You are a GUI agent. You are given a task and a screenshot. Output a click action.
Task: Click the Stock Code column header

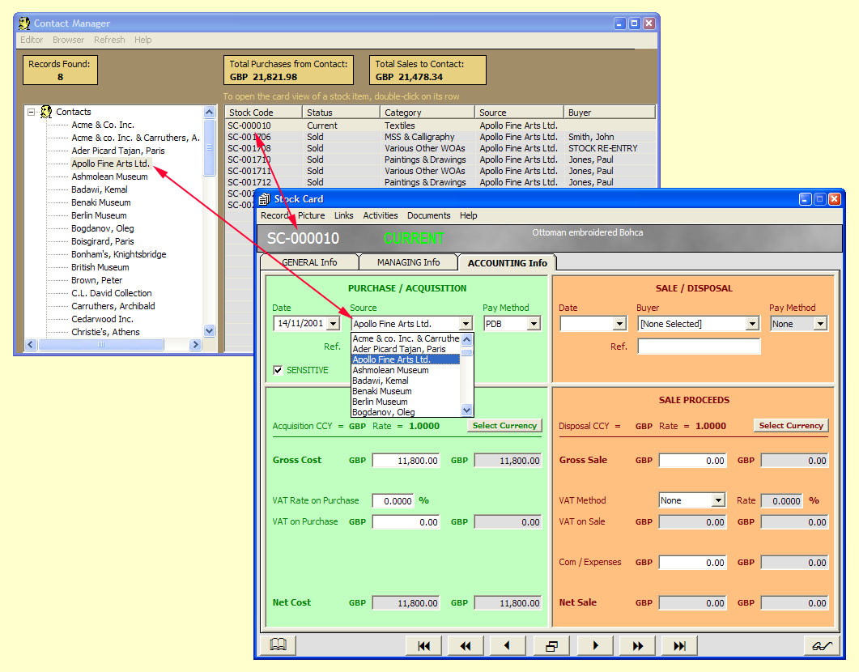pyautogui.click(x=263, y=113)
